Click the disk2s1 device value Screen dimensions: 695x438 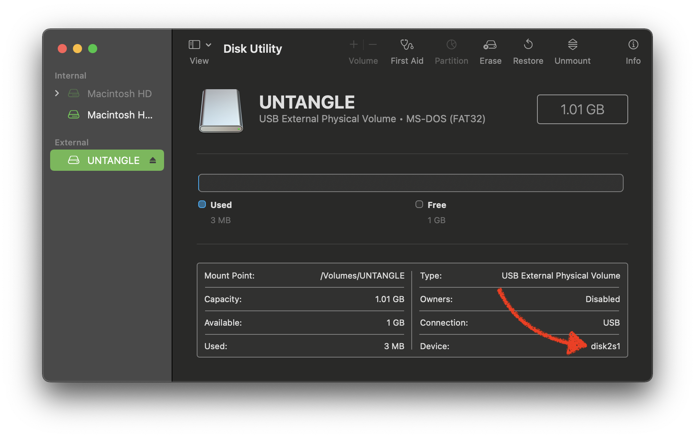[605, 346]
